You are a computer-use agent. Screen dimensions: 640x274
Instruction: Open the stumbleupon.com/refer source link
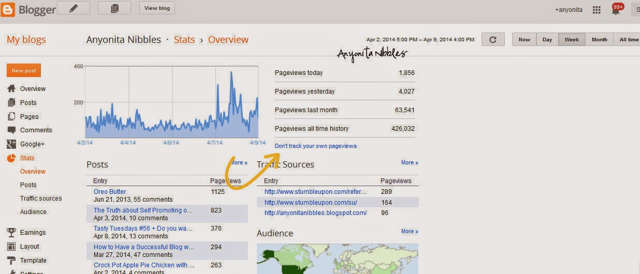[315, 192]
